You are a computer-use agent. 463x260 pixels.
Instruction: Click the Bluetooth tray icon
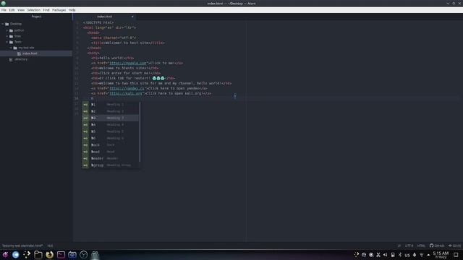400,255
